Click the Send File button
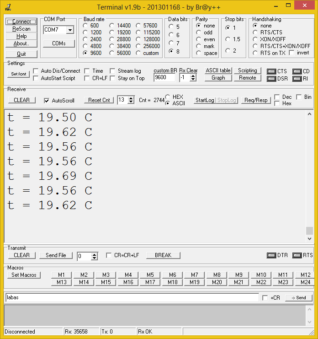Screen dimensions: 318x339 56,255
